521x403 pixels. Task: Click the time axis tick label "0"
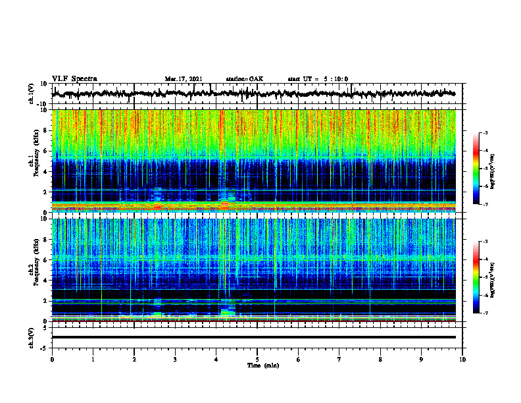coord(52,360)
